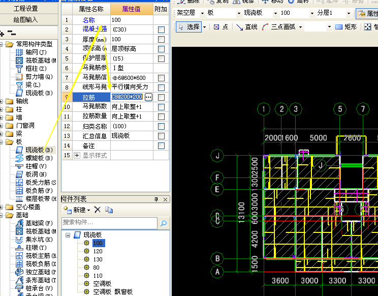The width and height of the screenshot is (378, 296).
Task: Select component 120 in 构件列表
Action: pos(98,251)
